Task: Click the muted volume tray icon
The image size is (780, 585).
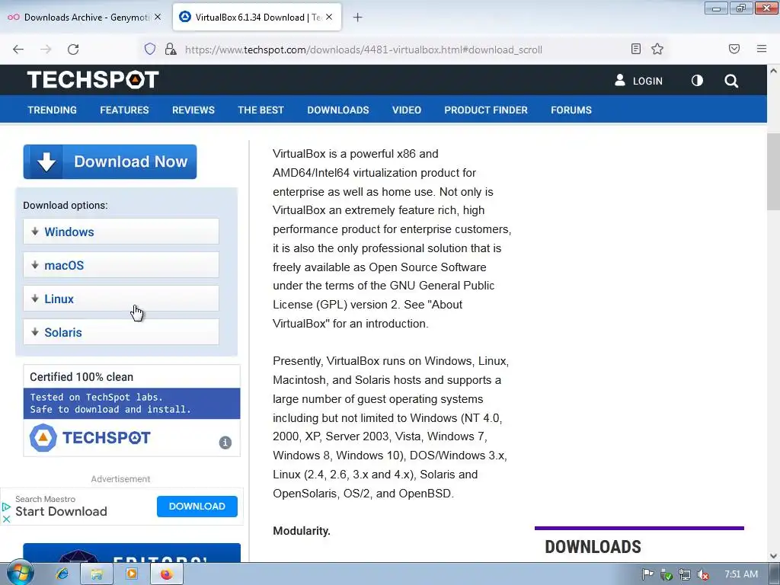Action: pyautogui.click(x=703, y=574)
